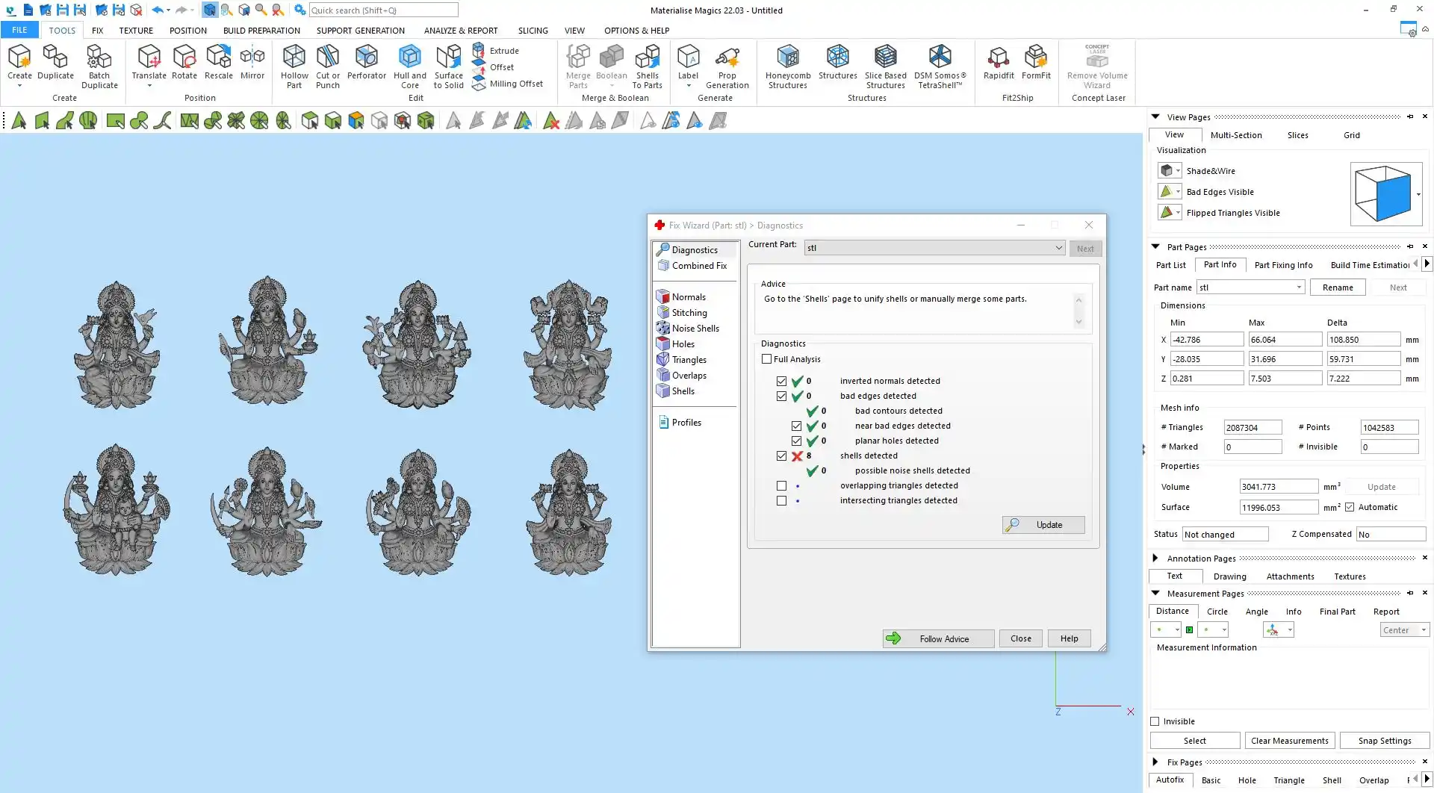The height and width of the screenshot is (793, 1434).
Task: Click the Follow Advice button
Action: 938,638
